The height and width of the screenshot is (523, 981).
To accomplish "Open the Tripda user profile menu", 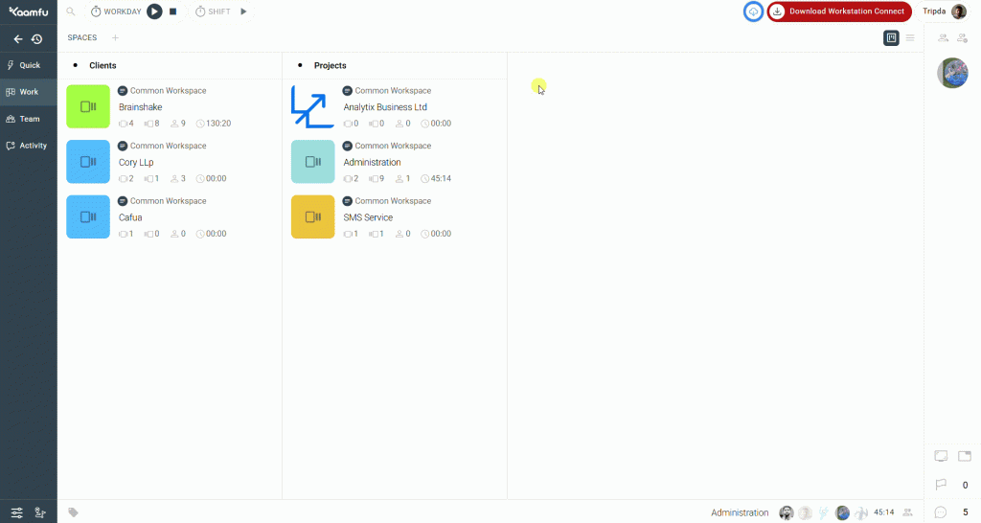I will (x=945, y=11).
